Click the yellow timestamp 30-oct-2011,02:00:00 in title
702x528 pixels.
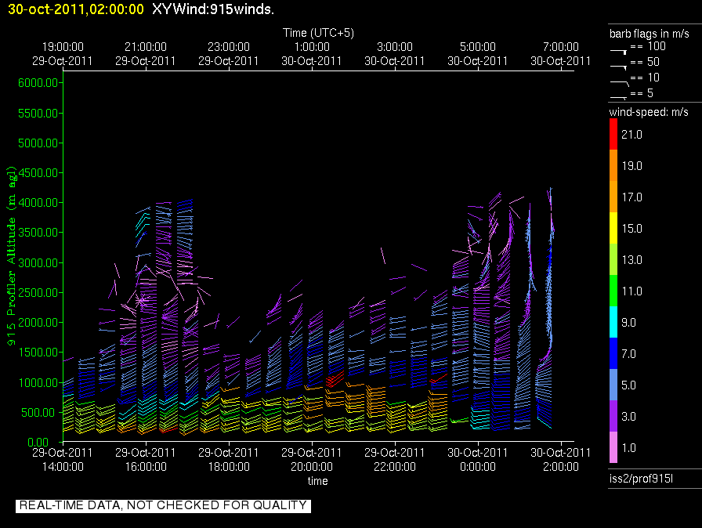pos(73,9)
